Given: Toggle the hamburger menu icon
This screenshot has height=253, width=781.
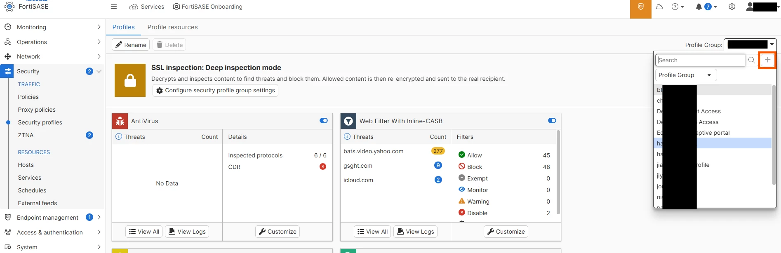Looking at the screenshot, I should 114,7.
